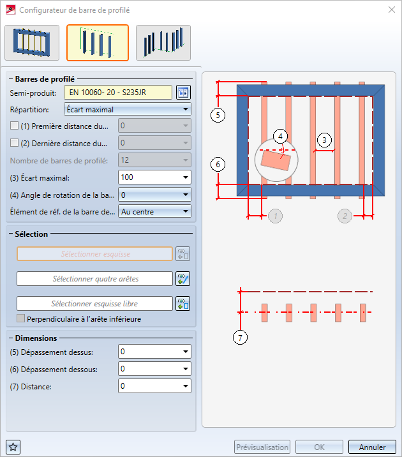Click the Nombre de barres de profilé dropdown
This screenshot has width=402, height=457.
tap(154, 160)
